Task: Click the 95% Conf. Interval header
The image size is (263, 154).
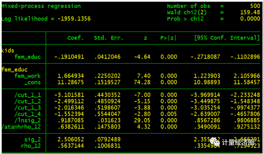Action: [x=227, y=38]
